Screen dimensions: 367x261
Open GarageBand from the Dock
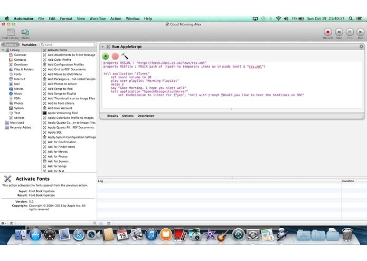pos(223,235)
